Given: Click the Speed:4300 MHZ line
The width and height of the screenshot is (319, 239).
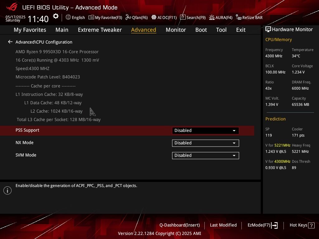Looking at the screenshot, I should [x=32, y=68].
